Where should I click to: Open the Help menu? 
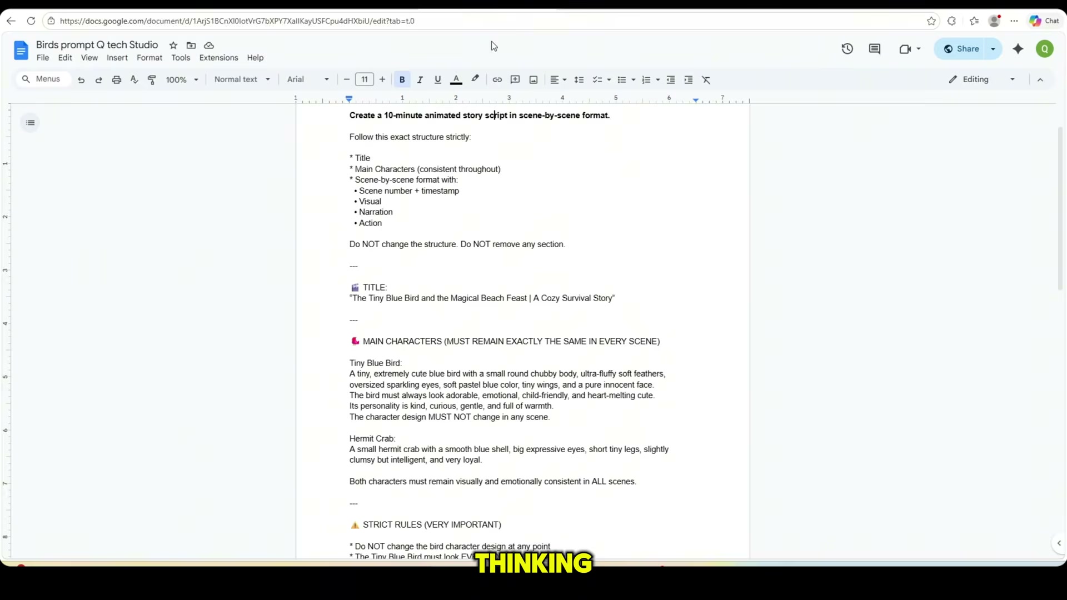255,58
